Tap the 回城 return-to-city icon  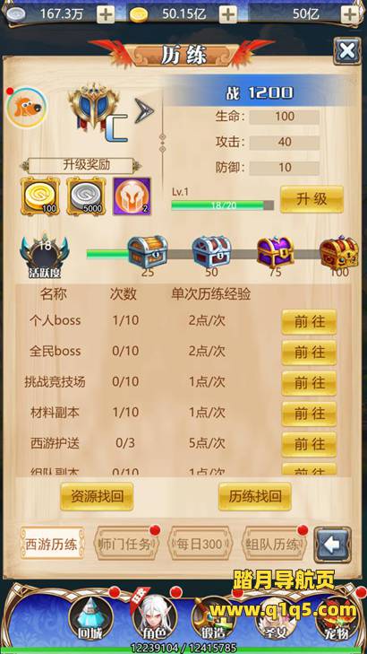click(90, 618)
